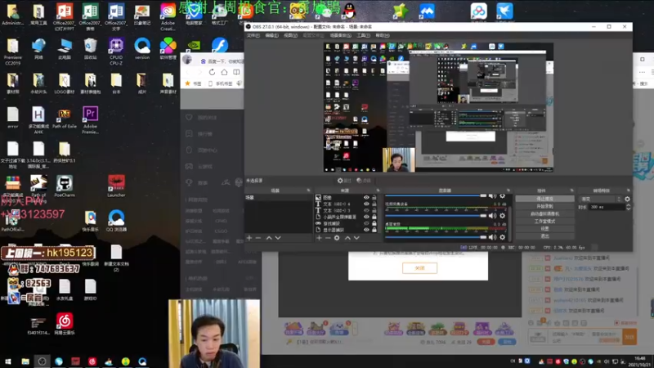Open NetEase Cloud Music desktop icon
This screenshot has width=654, height=368.
pos(65,324)
